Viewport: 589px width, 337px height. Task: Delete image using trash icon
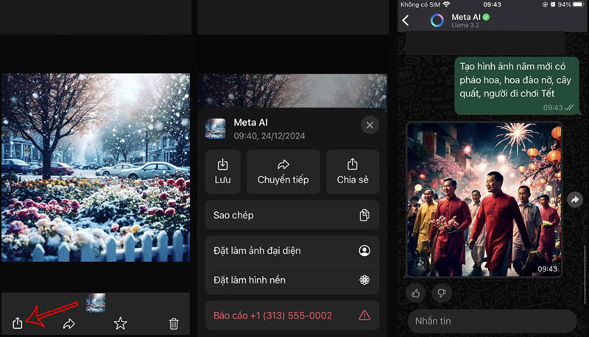pos(174,323)
